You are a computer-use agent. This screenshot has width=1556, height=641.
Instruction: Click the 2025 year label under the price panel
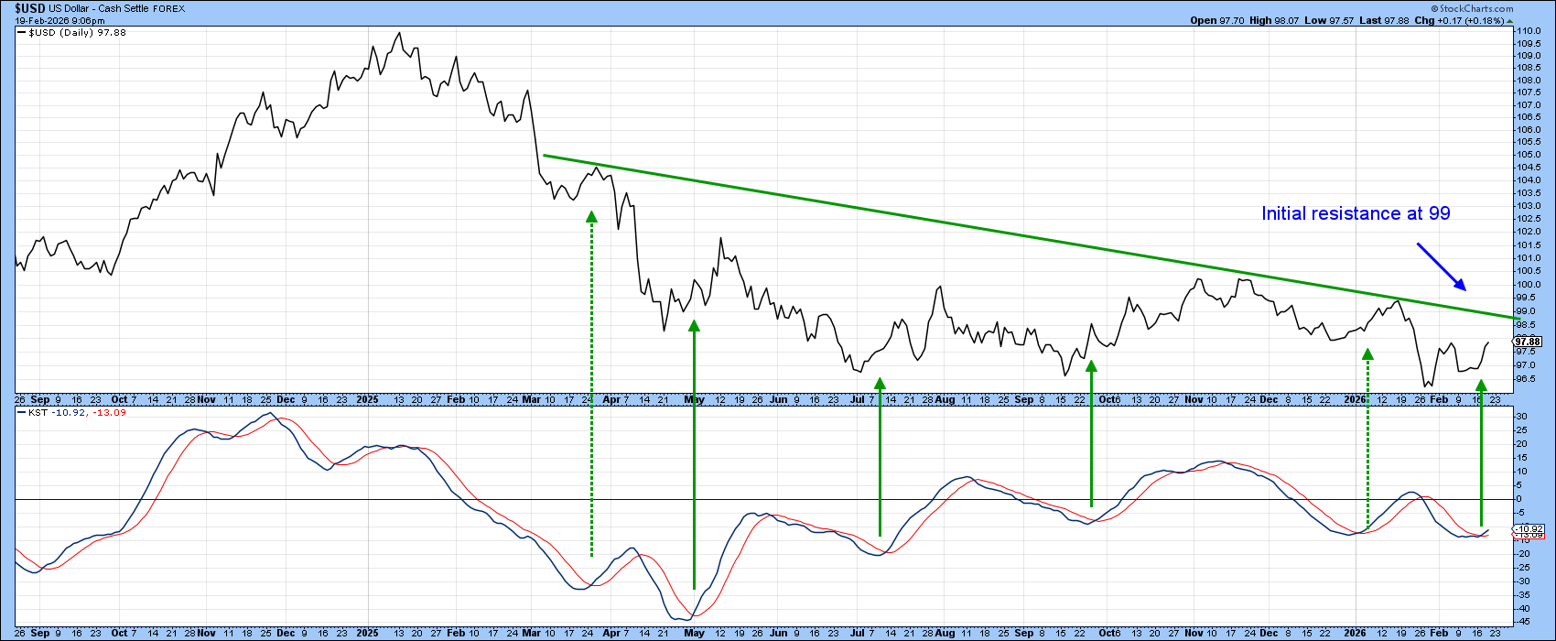[367, 400]
